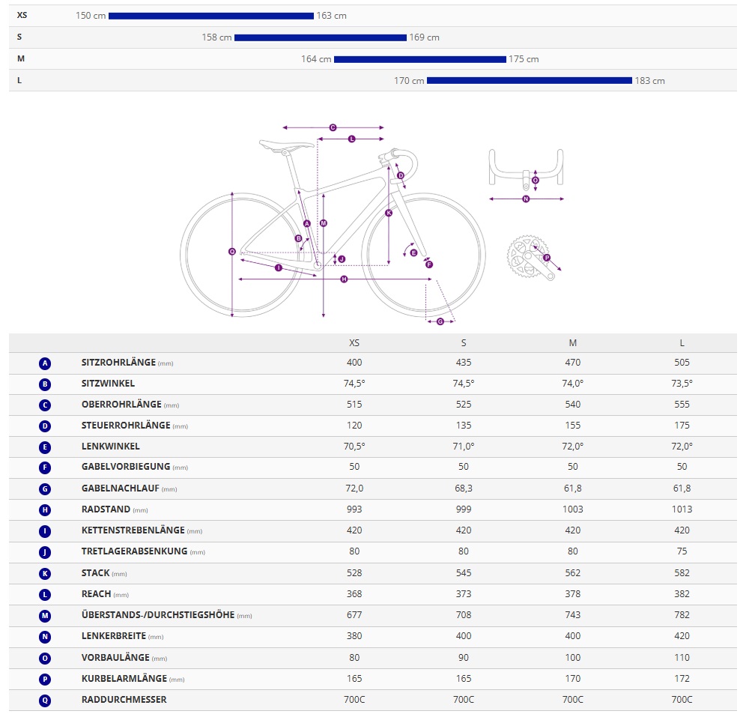
Task: Click the S size row label
Action: coord(19,37)
